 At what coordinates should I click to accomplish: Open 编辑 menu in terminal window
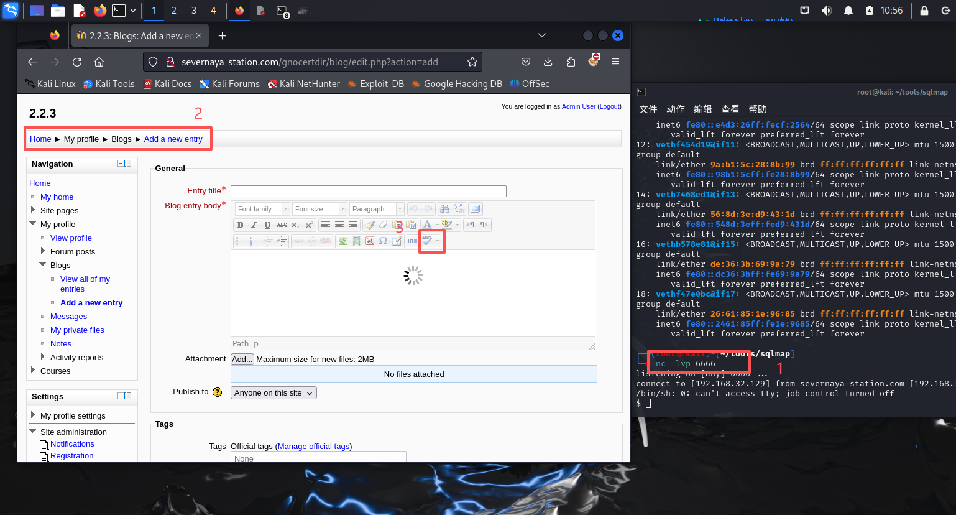[x=703, y=109]
